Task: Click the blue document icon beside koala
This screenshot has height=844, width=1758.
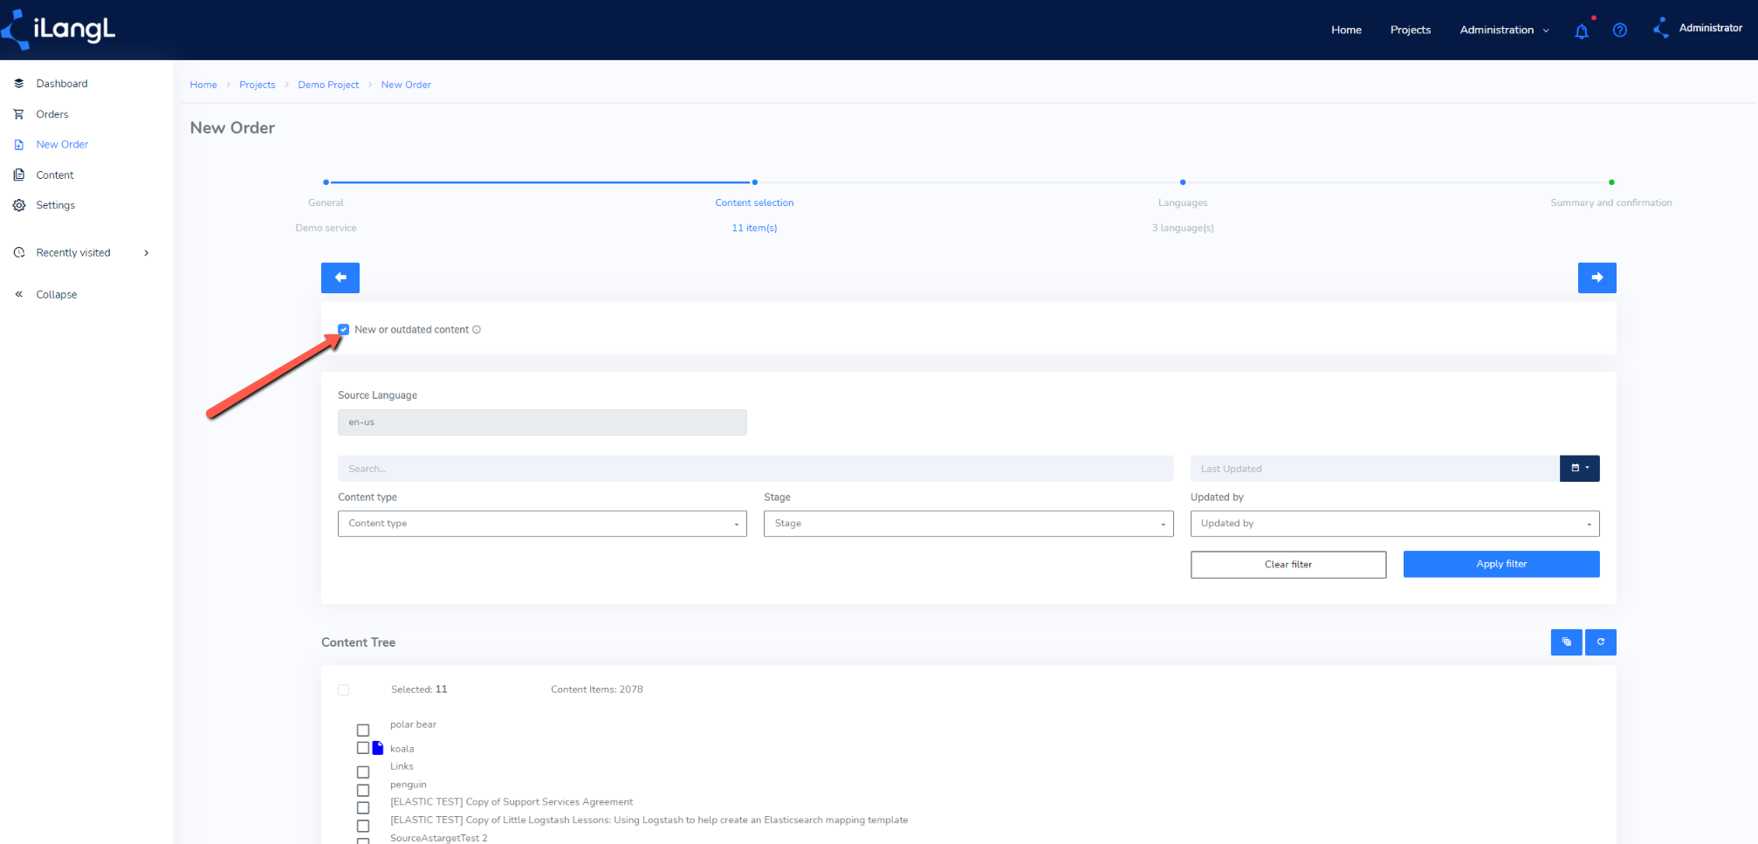Action: point(378,748)
